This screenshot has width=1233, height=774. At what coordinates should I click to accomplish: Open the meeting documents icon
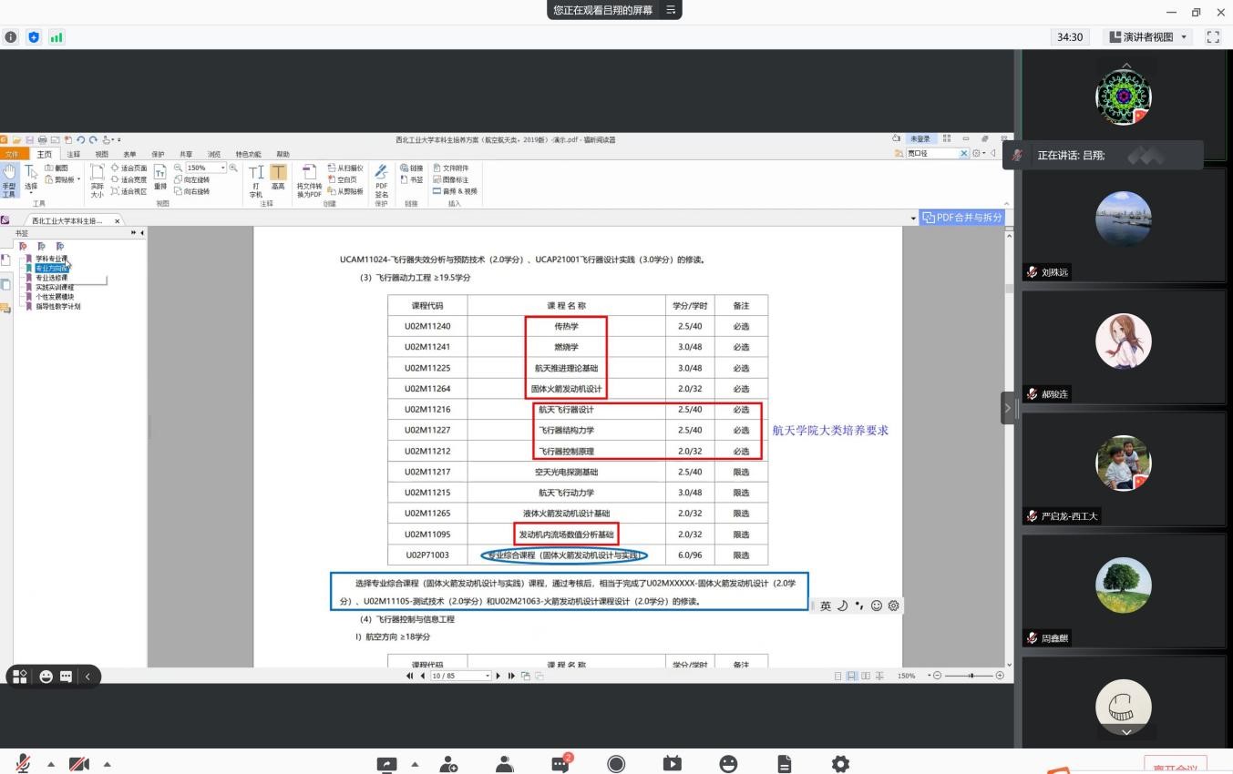pyautogui.click(x=784, y=764)
